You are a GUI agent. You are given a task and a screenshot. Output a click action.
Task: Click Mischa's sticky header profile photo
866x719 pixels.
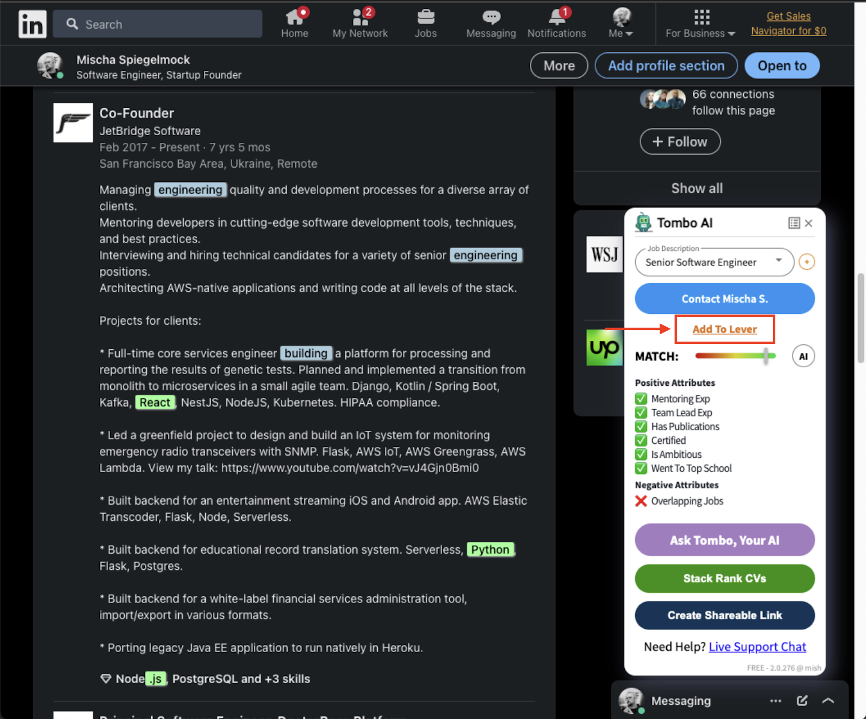[x=50, y=65]
